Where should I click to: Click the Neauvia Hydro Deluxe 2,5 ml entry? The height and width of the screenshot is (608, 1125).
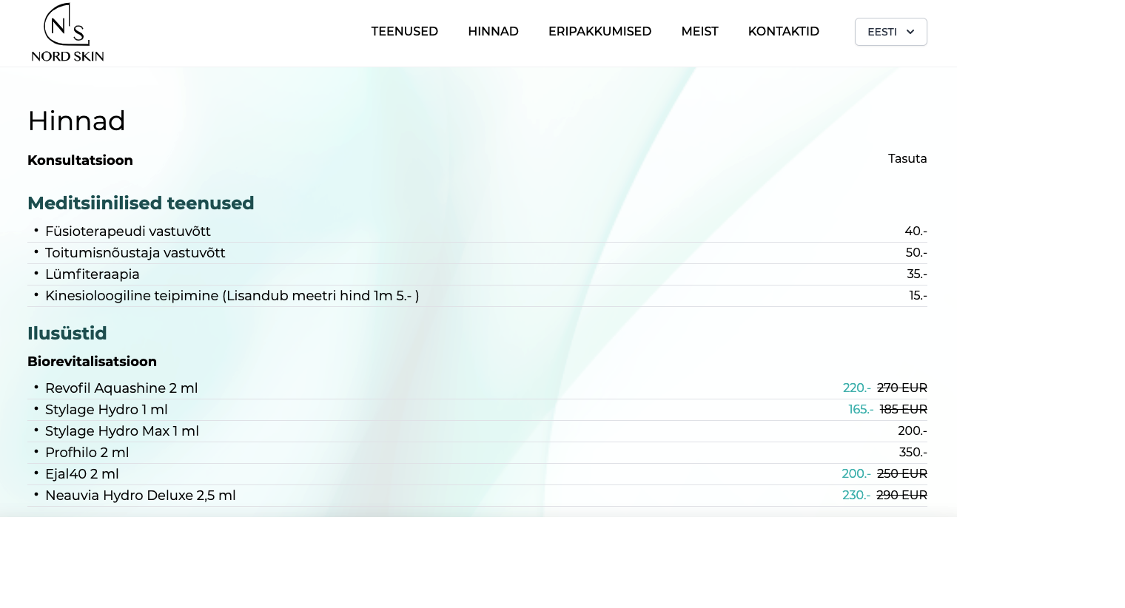click(141, 496)
